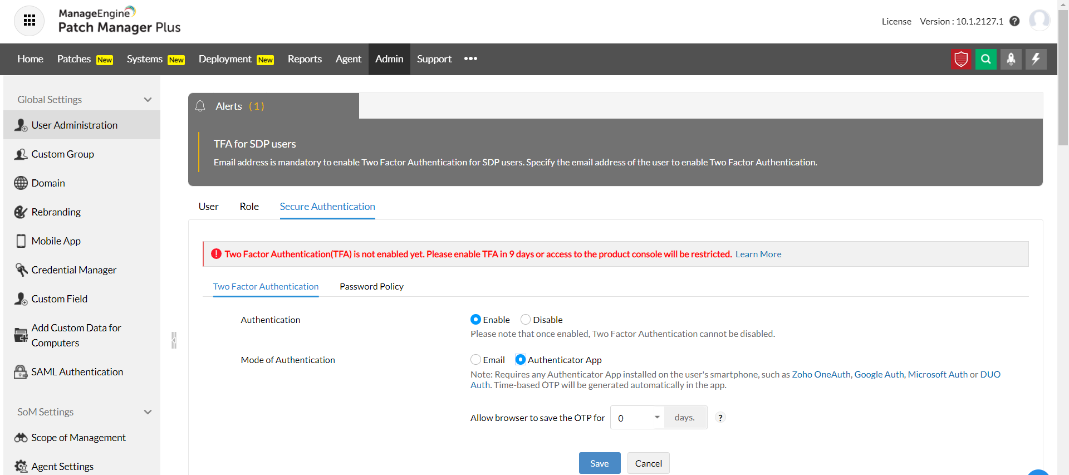
Task: Click the lightning bolt quick links icon
Action: coord(1036,59)
